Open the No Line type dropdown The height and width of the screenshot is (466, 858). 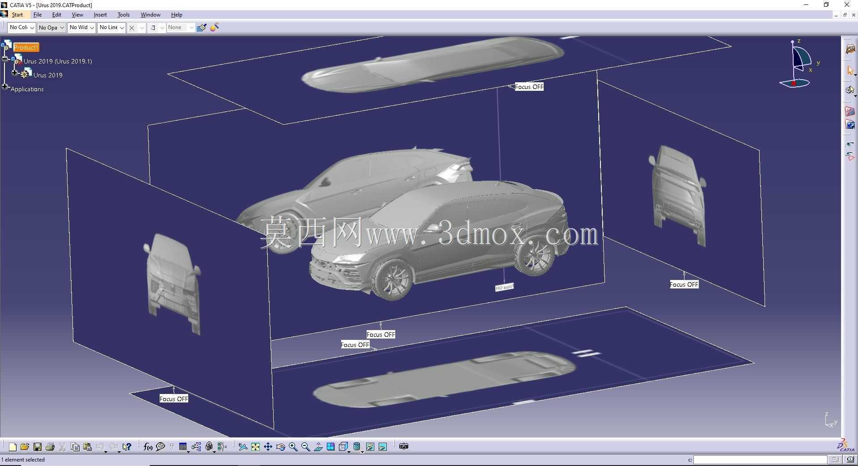tap(111, 28)
